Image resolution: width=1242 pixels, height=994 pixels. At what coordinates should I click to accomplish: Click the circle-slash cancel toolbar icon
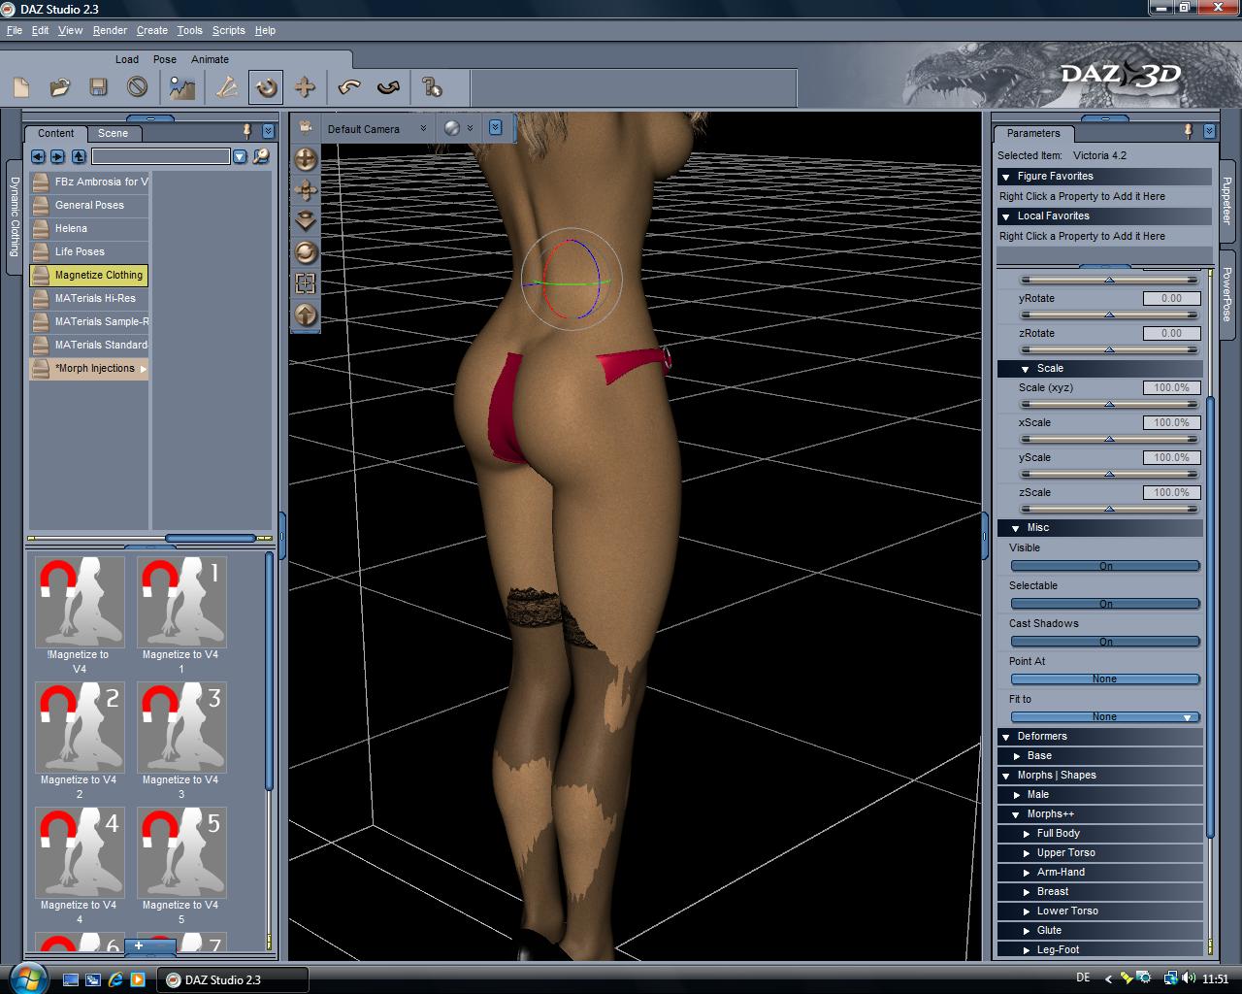137,88
